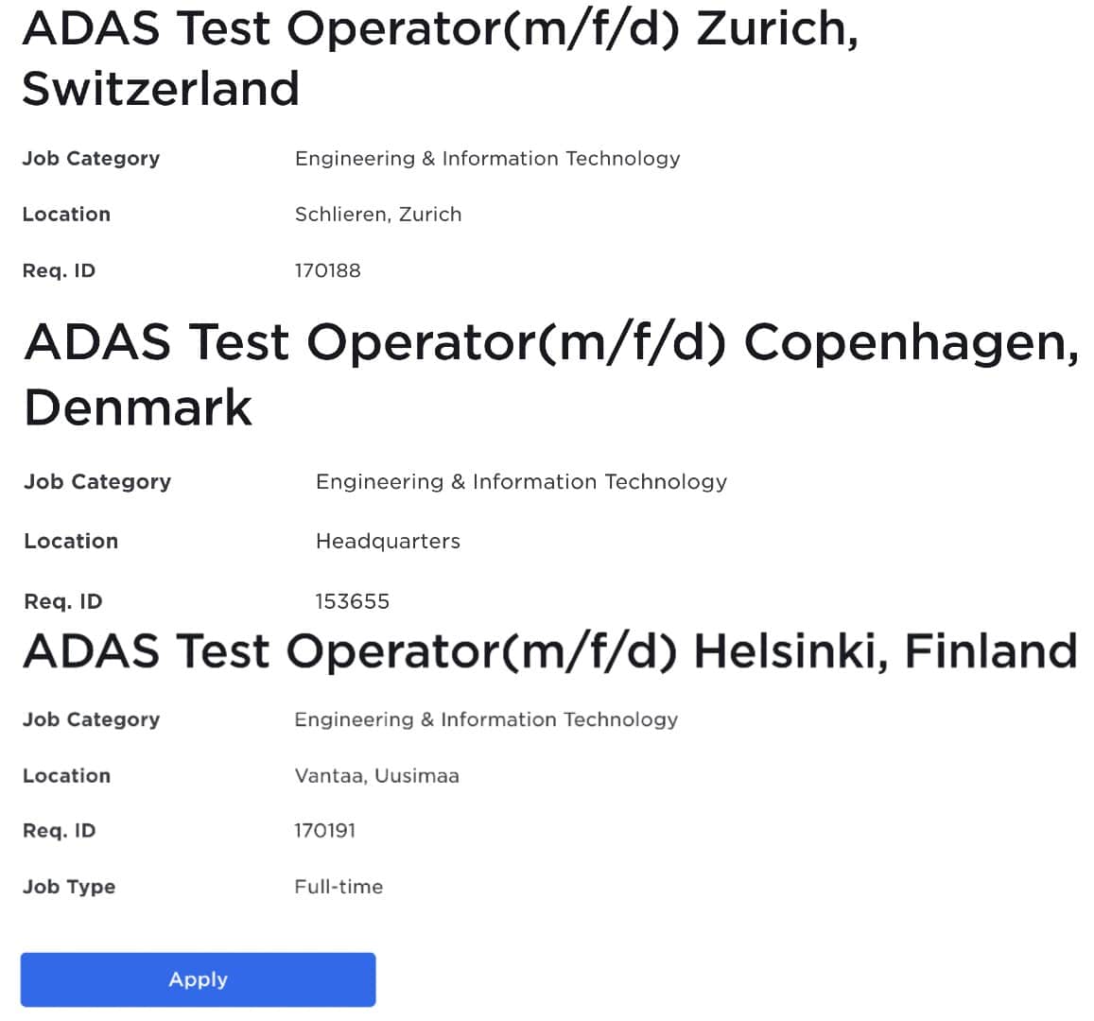Image resolution: width=1094 pixels, height=1021 pixels.
Task: Click the Job Category label of the Zurich listing
Action: point(90,159)
